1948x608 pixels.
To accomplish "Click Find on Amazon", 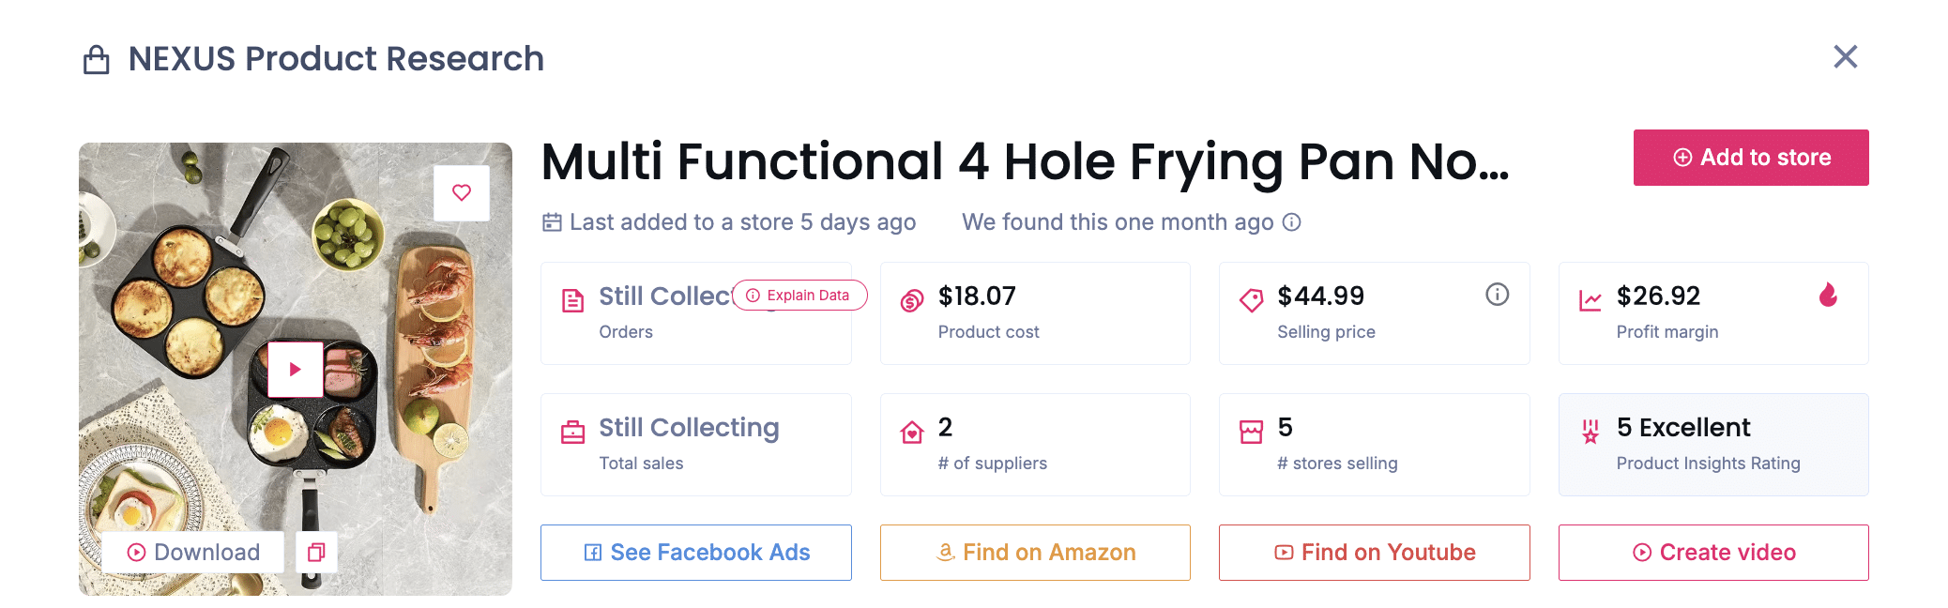I will (x=1035, y=553).
